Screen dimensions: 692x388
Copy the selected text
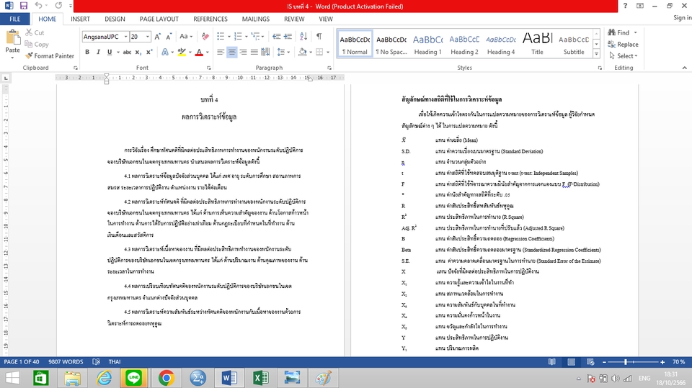pos(37,44)
